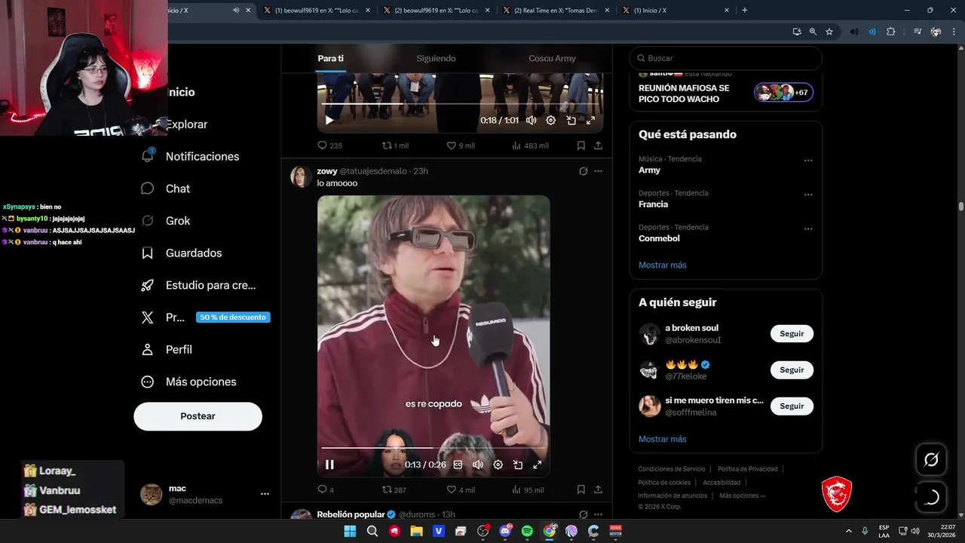Reply to zowy post with 4 comments
Viewport: 965px width, 543px height.
point(326,489)
